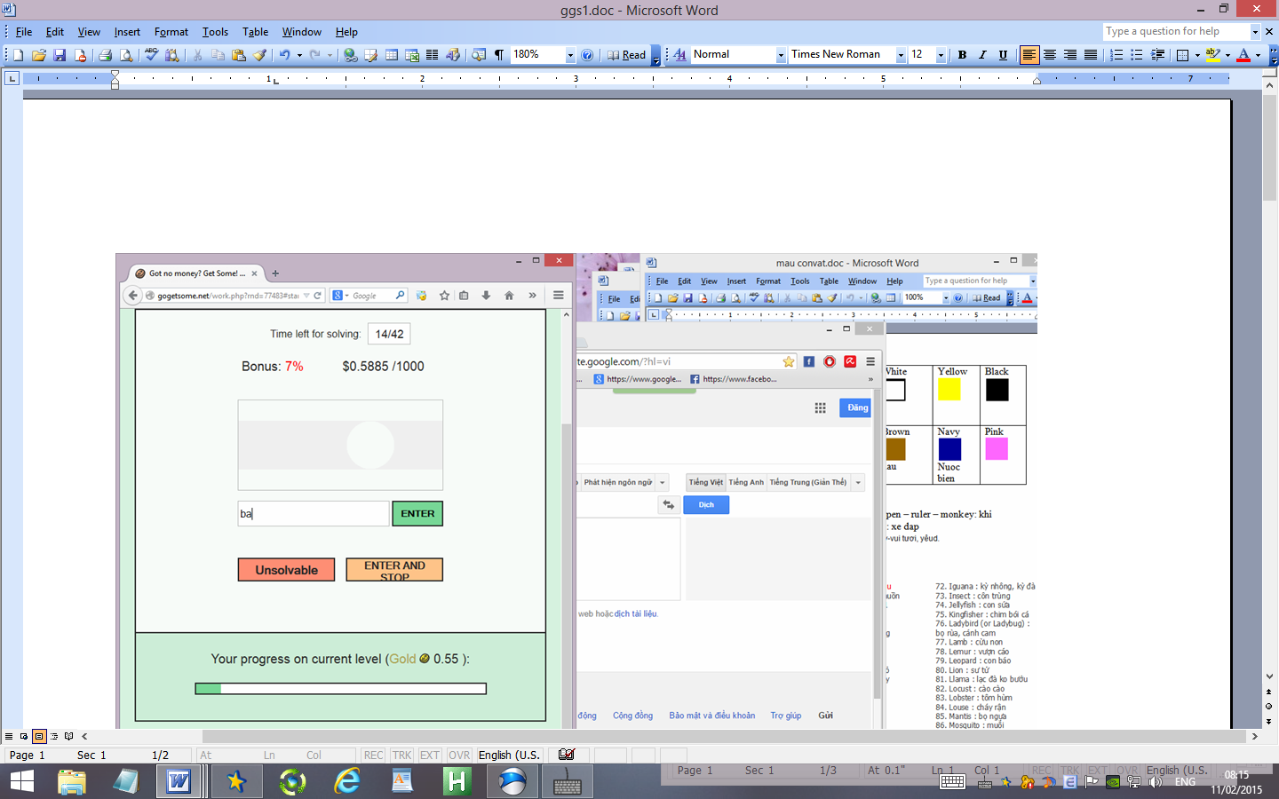
Task: Click the Format Painter brush icon
Action: 260,55
